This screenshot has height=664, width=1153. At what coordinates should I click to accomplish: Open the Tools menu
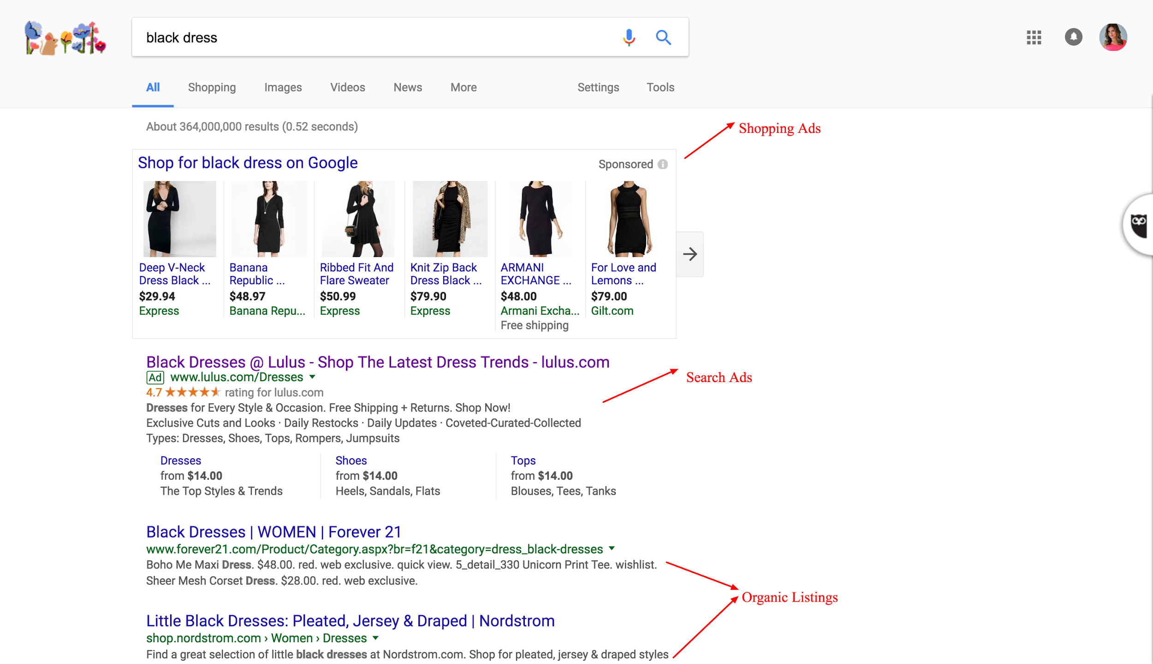tap(660, 87)
